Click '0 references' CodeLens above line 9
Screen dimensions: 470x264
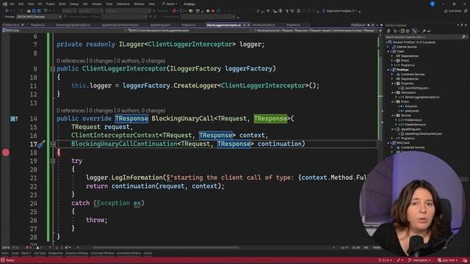[70, 61]
